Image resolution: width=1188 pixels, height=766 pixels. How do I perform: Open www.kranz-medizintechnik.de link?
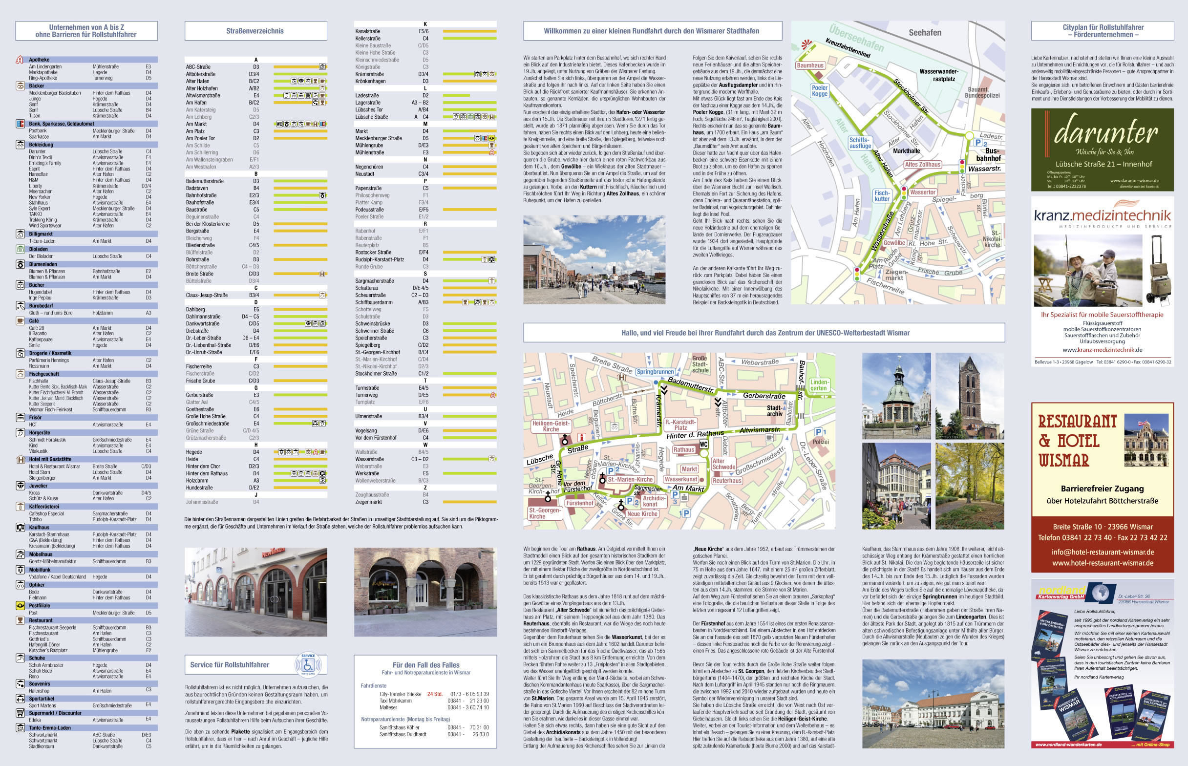coord(1102,350)
